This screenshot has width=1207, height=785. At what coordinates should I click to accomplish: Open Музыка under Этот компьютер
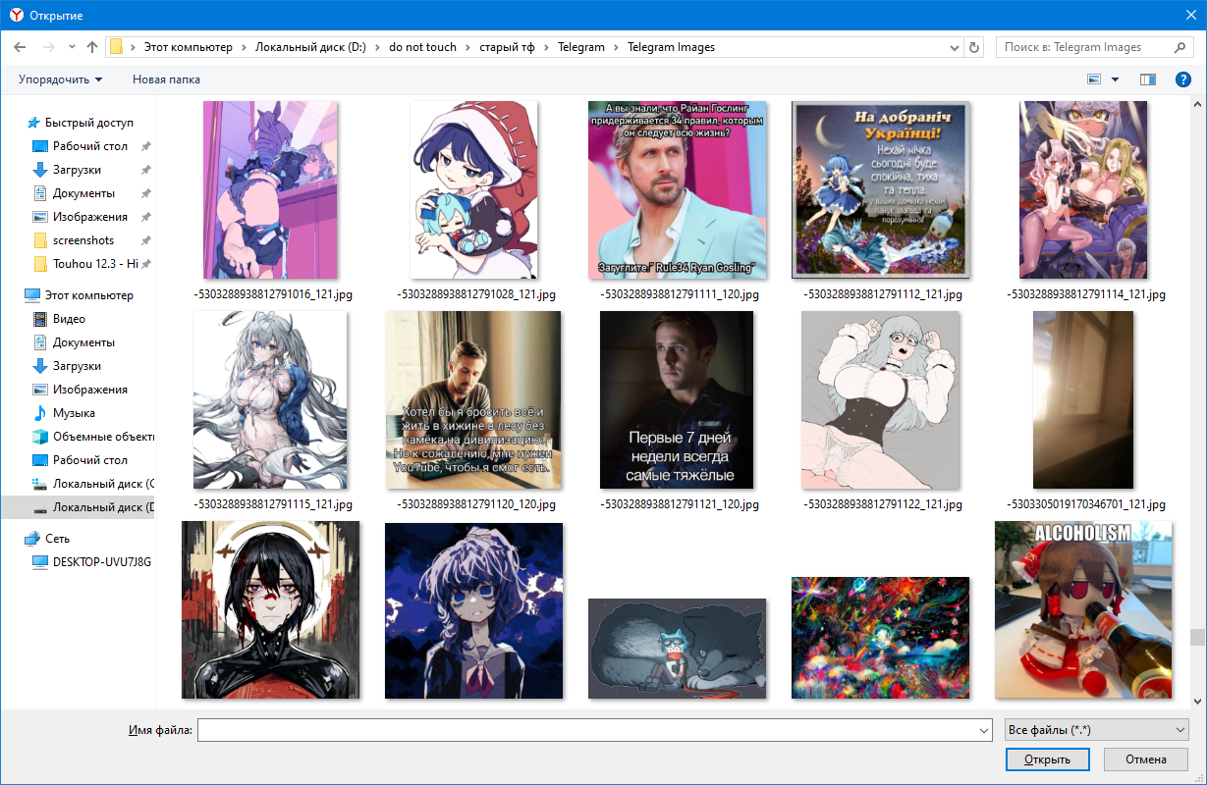point(74,413)
